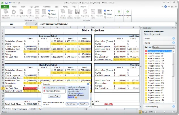Select ProjectOverview - E6 result

tap(155, 76)
